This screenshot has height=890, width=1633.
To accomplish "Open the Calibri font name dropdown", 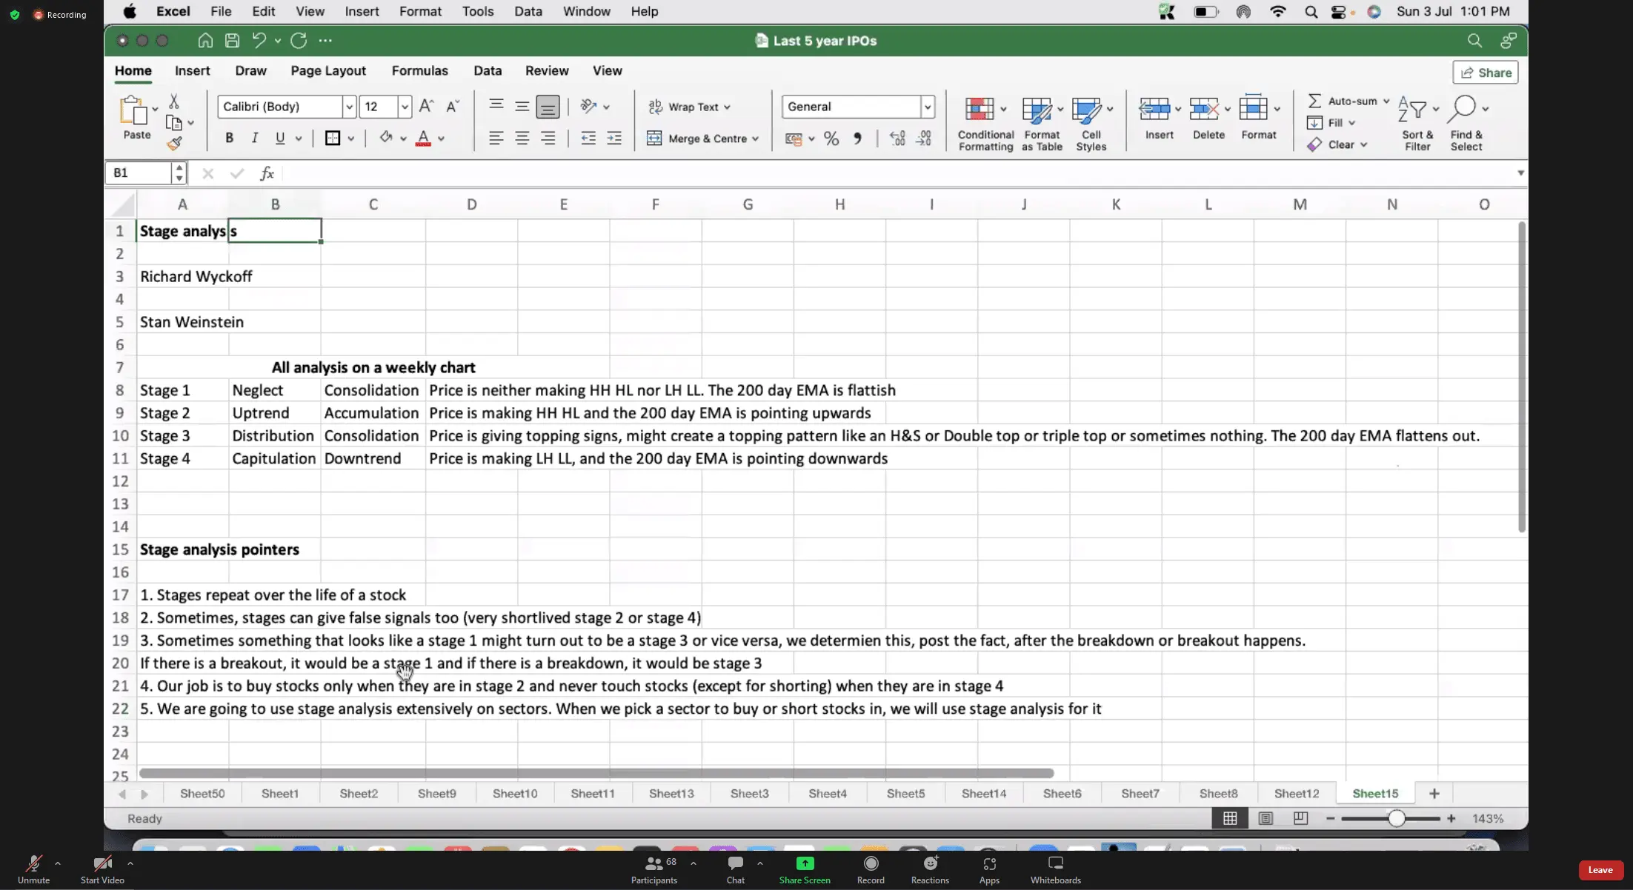I will 349,107.
